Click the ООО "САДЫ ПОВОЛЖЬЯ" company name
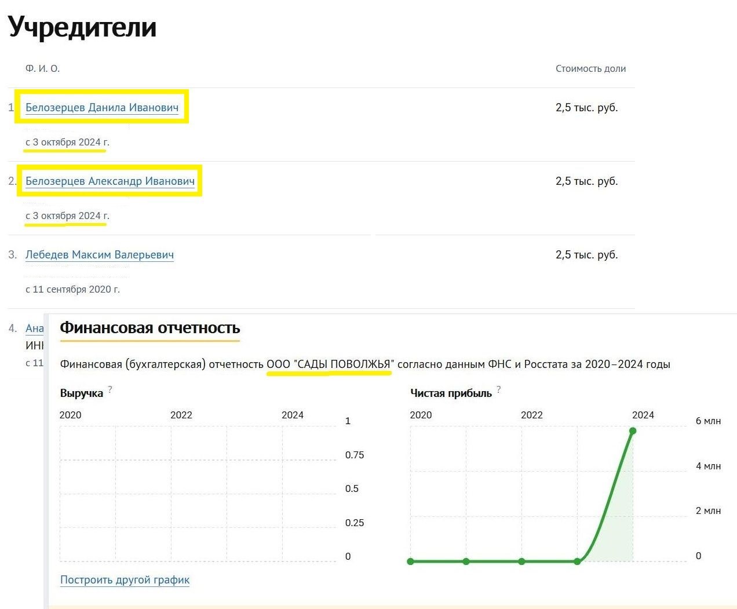Screen dimensions: 737x609 [x=330, y=364]
